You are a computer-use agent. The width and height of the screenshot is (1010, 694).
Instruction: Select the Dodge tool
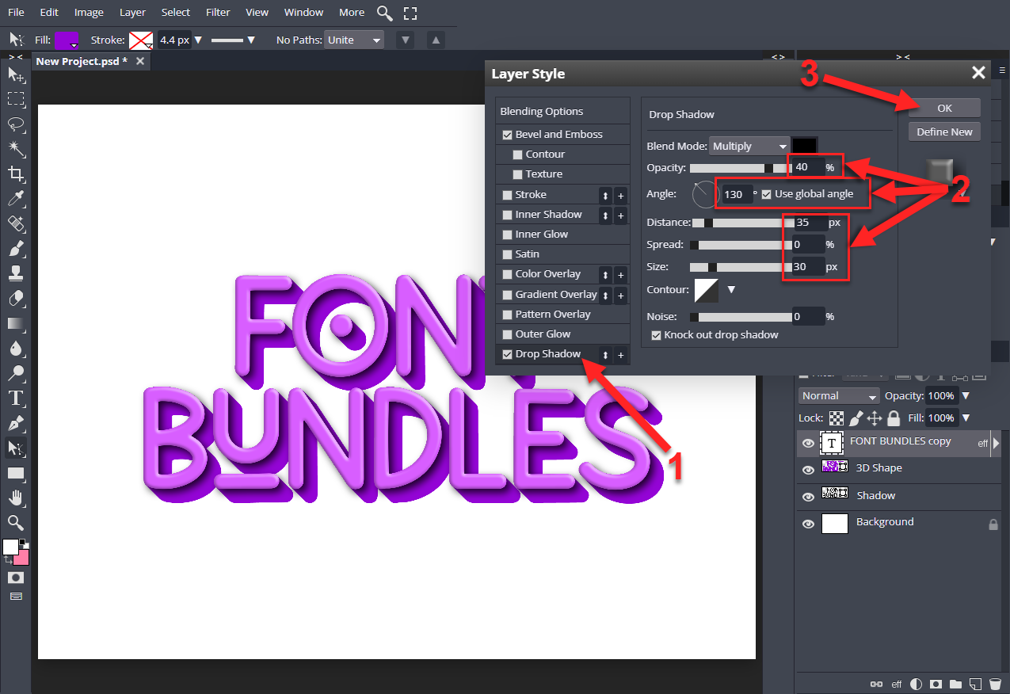15,373
